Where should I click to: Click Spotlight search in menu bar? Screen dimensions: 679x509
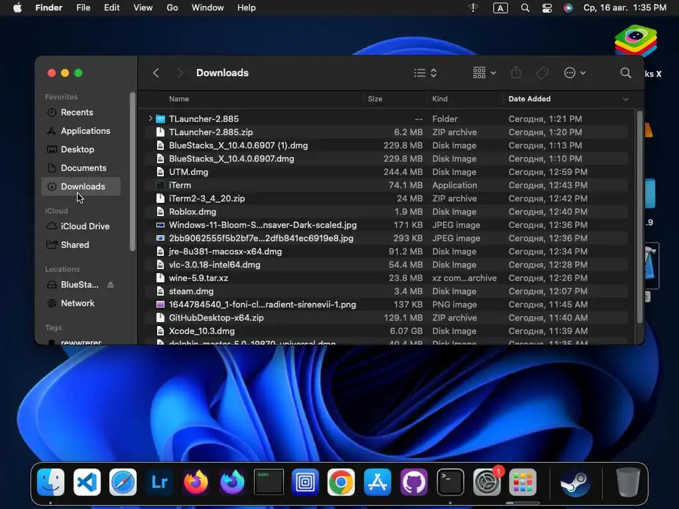click(x=525, y=8)
